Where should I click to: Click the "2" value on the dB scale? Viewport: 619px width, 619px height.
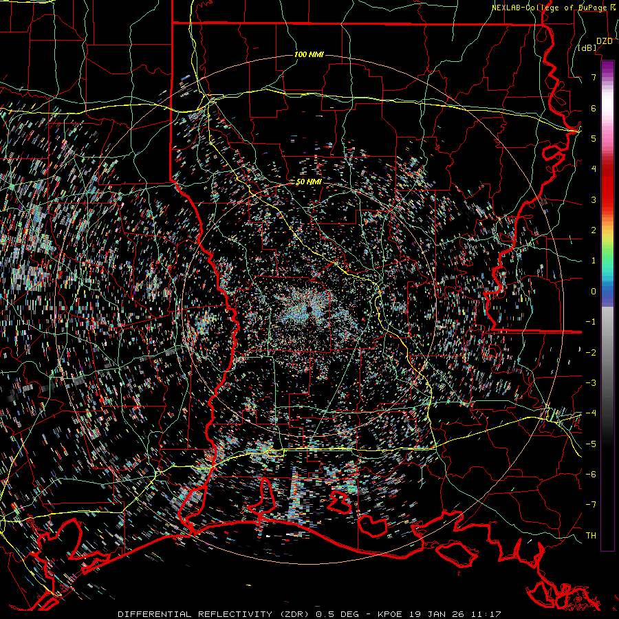(594, 230)
